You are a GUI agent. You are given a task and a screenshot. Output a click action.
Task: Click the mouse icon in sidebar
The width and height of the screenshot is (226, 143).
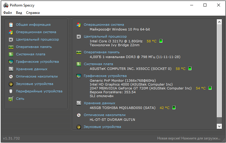11,91
